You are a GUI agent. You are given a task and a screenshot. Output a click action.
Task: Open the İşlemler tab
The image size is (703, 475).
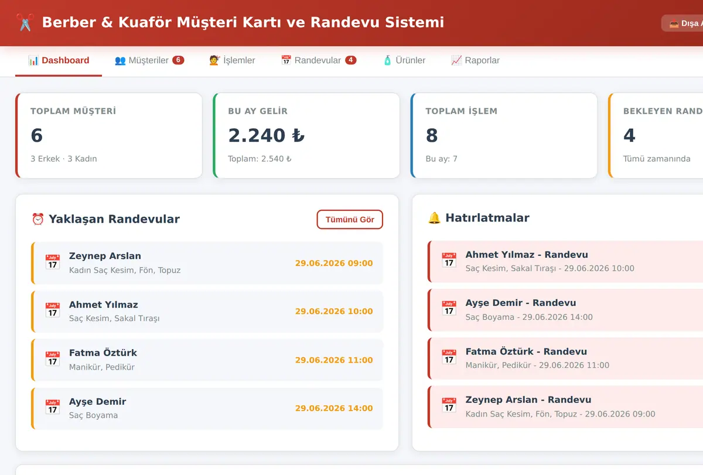coord(232,60)
